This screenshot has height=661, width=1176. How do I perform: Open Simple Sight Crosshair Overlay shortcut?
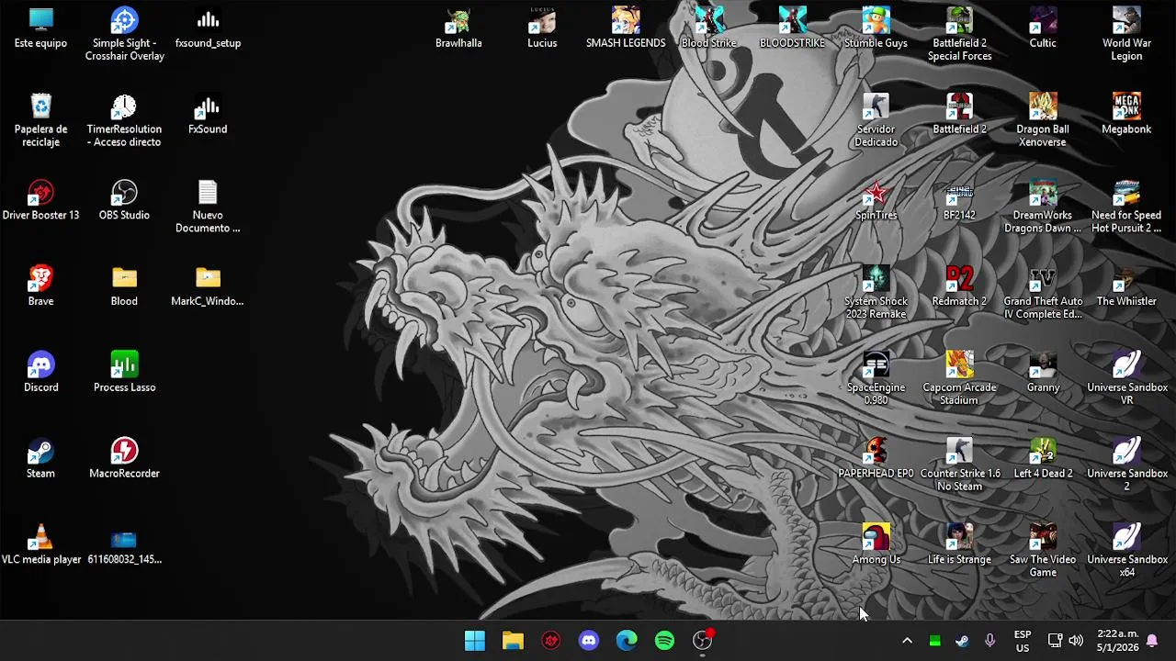pyautogui.click(x=124, y=34)
